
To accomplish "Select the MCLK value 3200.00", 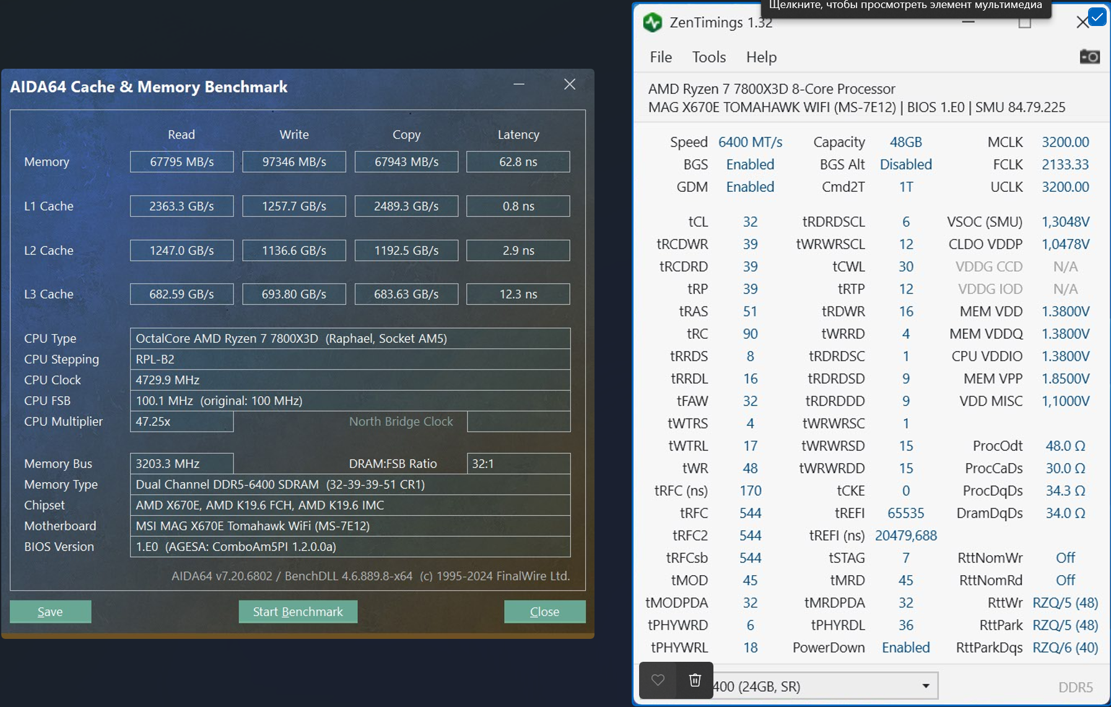I will point(1065,142).
